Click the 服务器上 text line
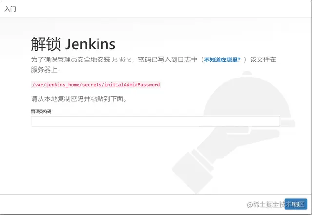The height and width of the screenshot is (215, 312). click(45, 70)
